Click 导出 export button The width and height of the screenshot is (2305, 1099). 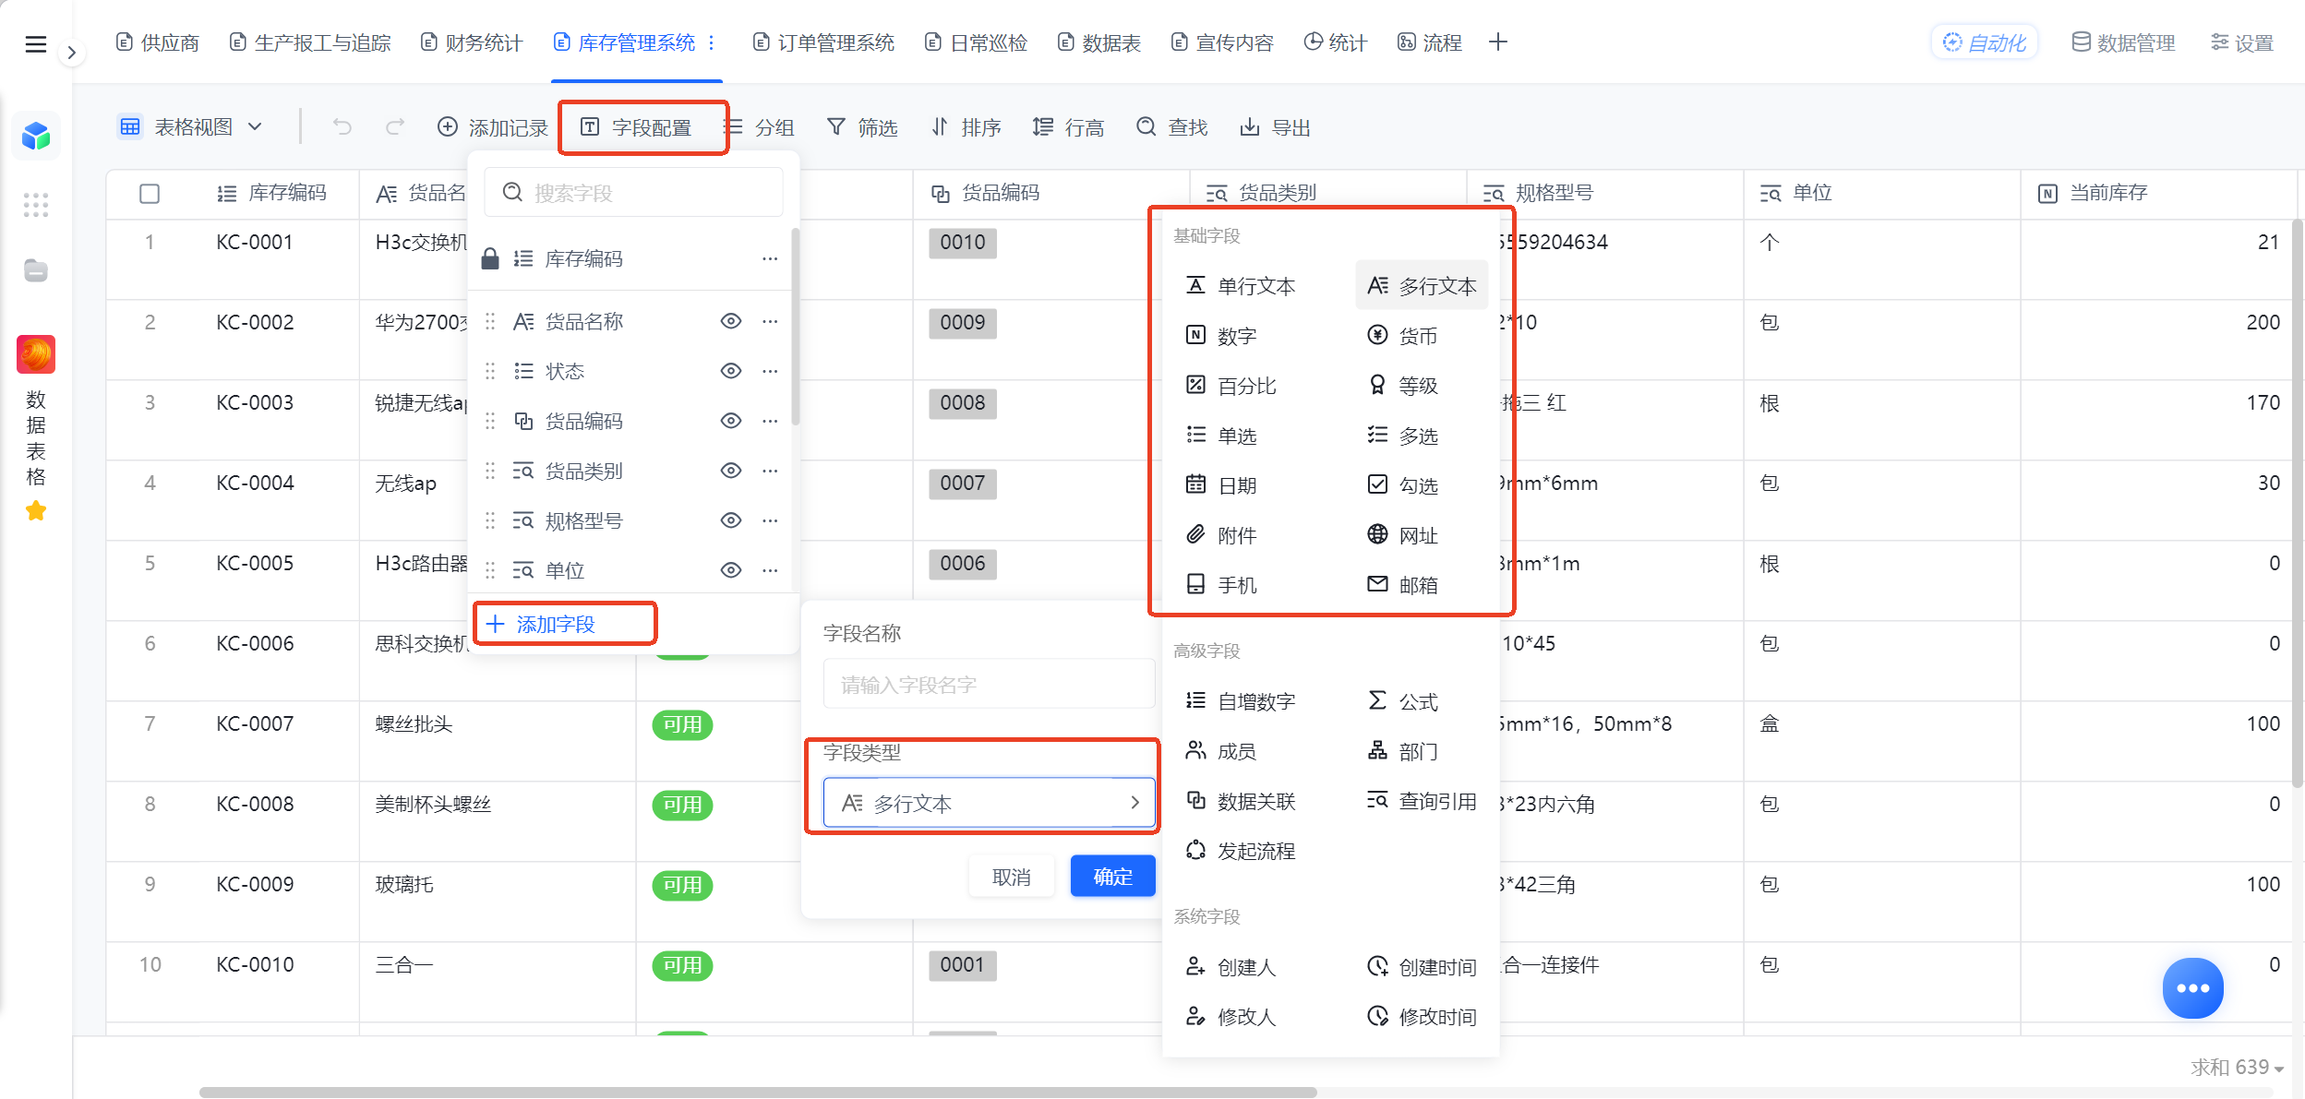(x=1276, y=126)
